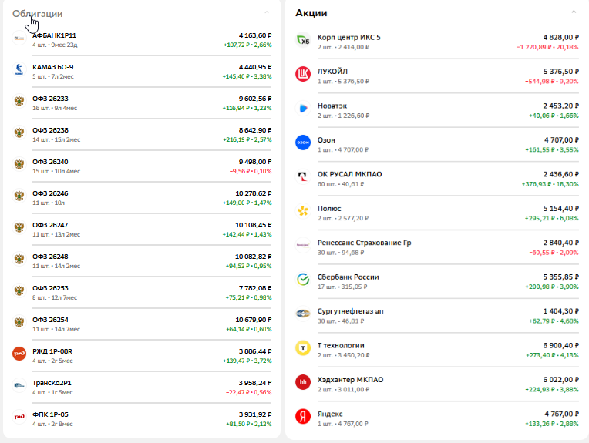The image size is (589, 443).
Task: Click the loss −9,56 ₽ · 0,10% of ОФЗ 26240
Action: pos(251,171)
